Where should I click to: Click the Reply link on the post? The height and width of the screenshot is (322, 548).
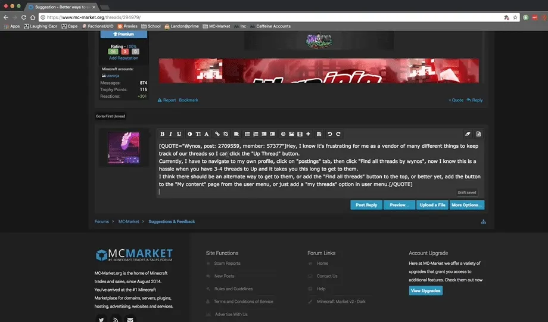(475, 100)
